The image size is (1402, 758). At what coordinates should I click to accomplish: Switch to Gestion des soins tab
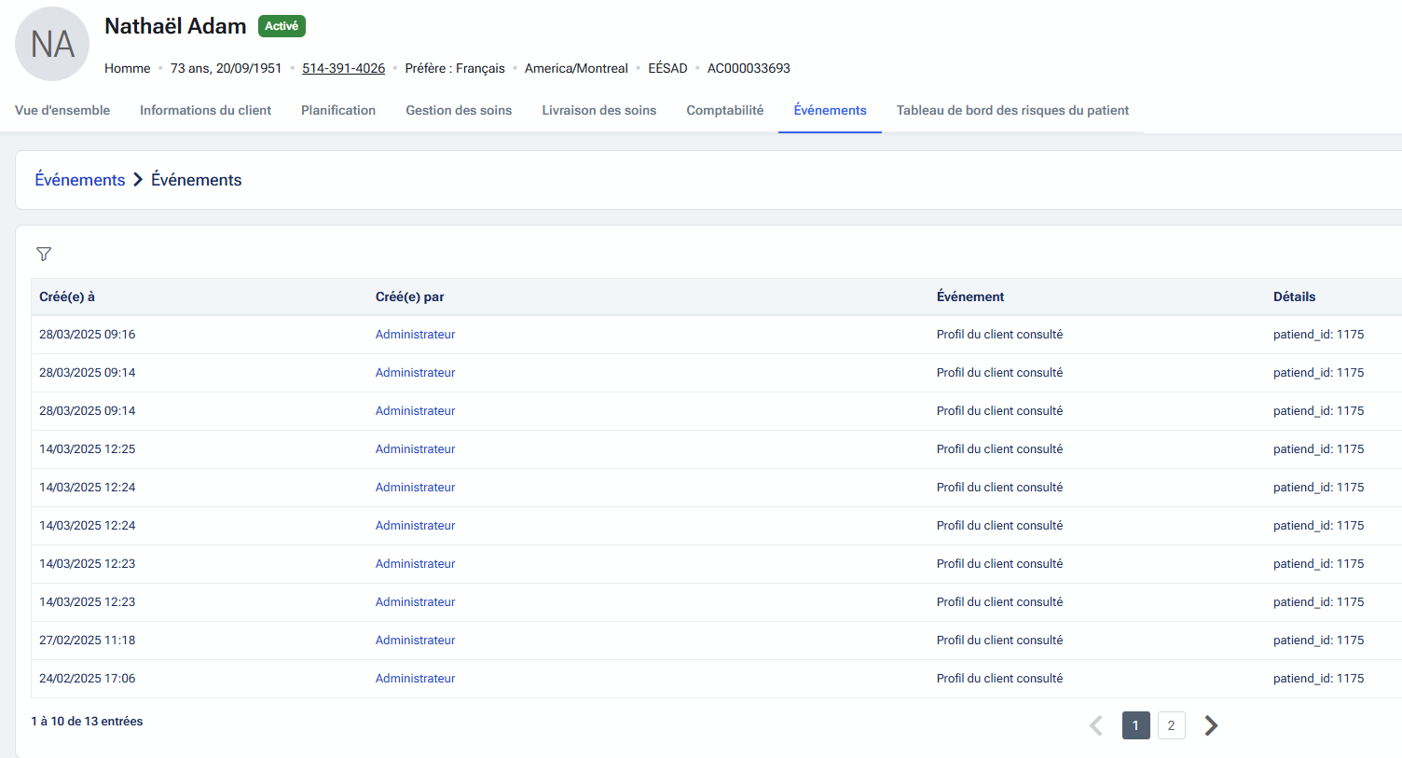[x=459, y=110]
